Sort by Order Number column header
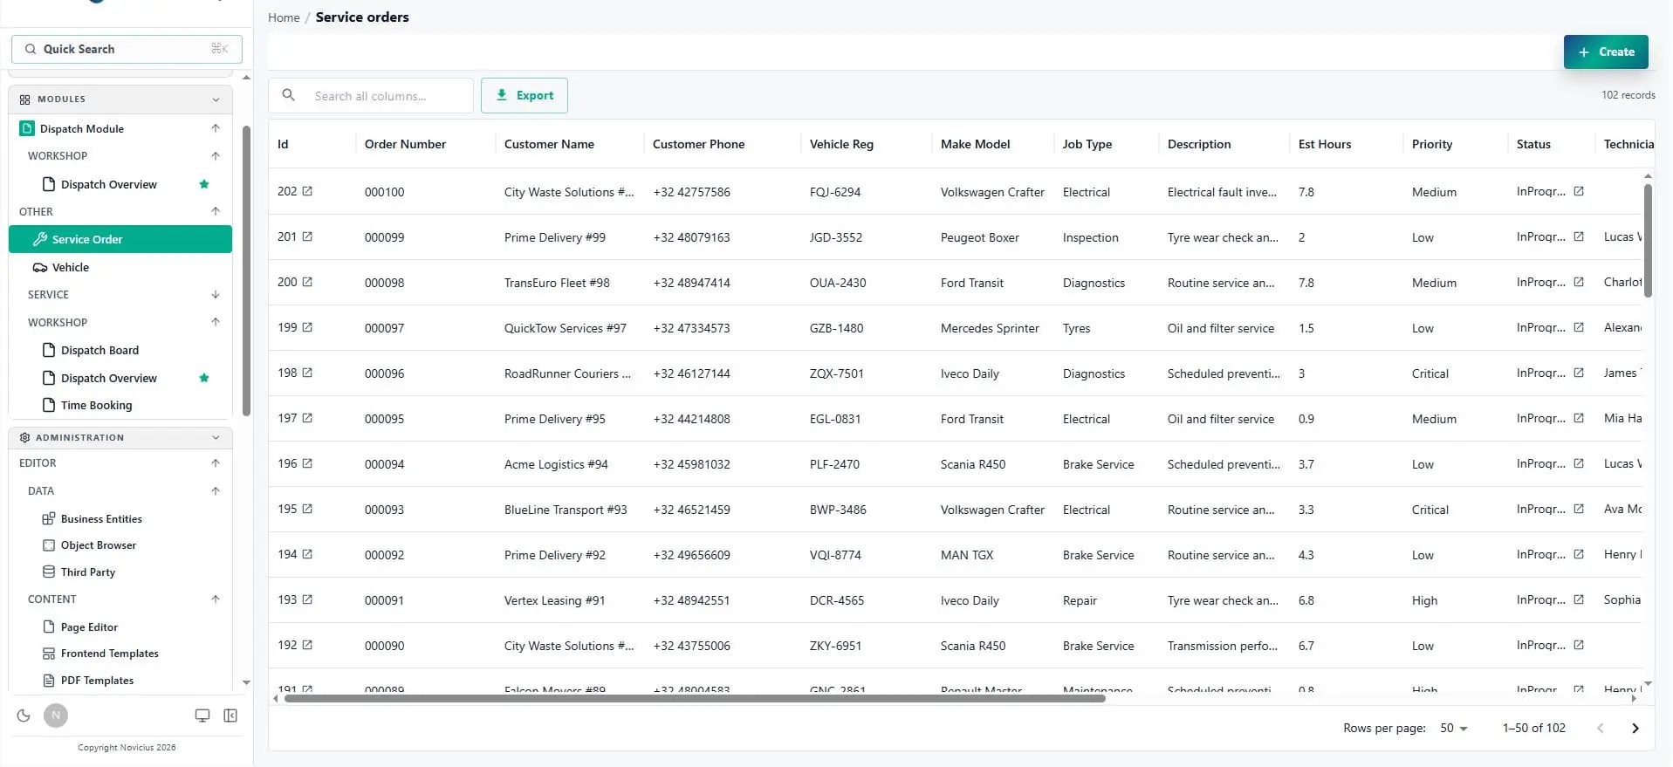 coord(405,144)
